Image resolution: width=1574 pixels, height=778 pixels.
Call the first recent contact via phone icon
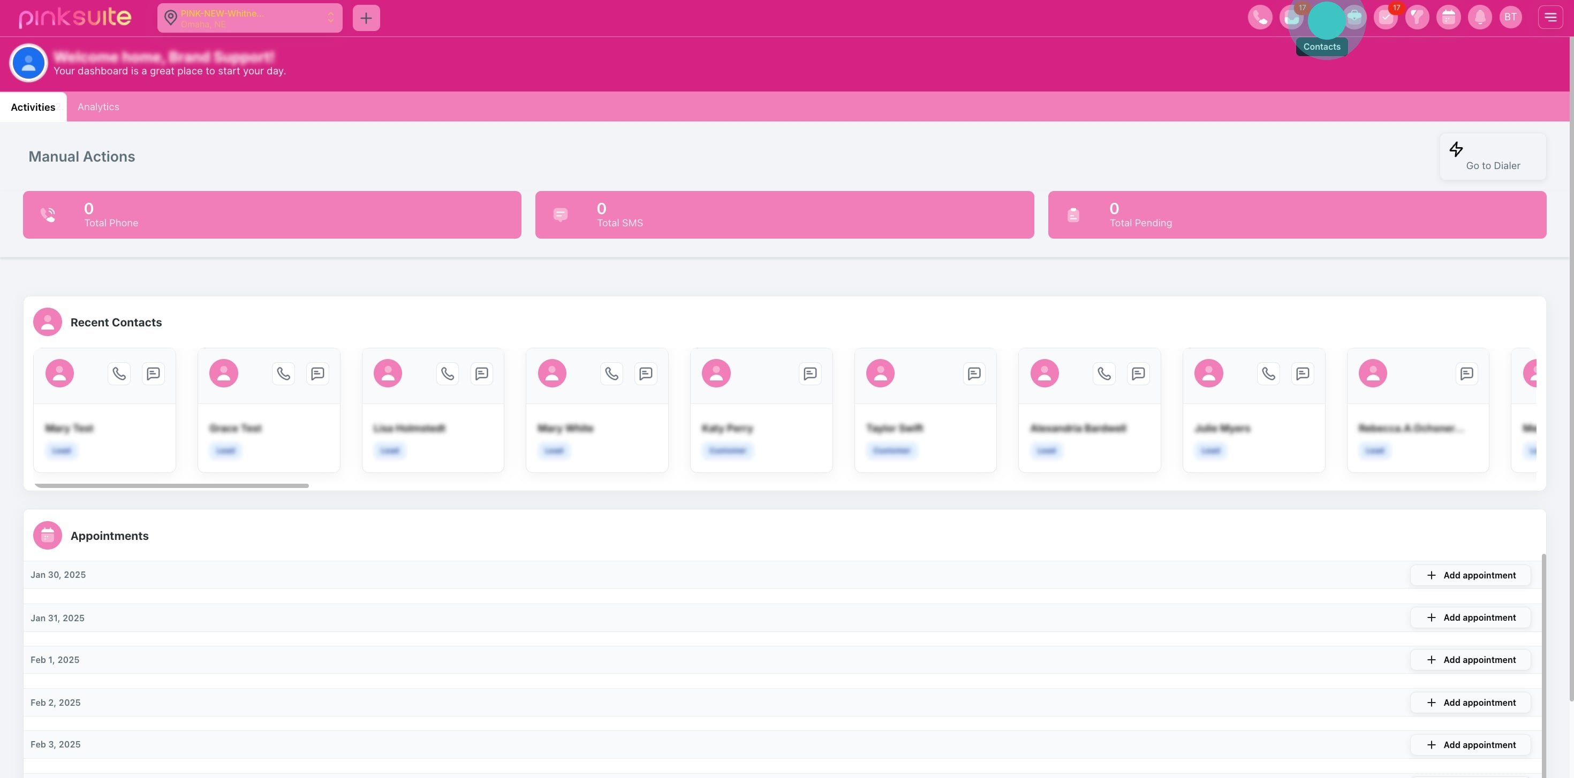pos(119,373)
